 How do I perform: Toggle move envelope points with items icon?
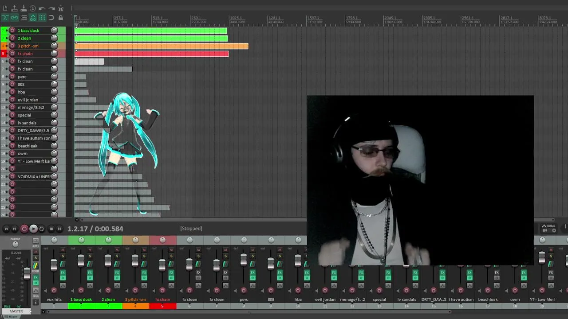pos(33,18)
